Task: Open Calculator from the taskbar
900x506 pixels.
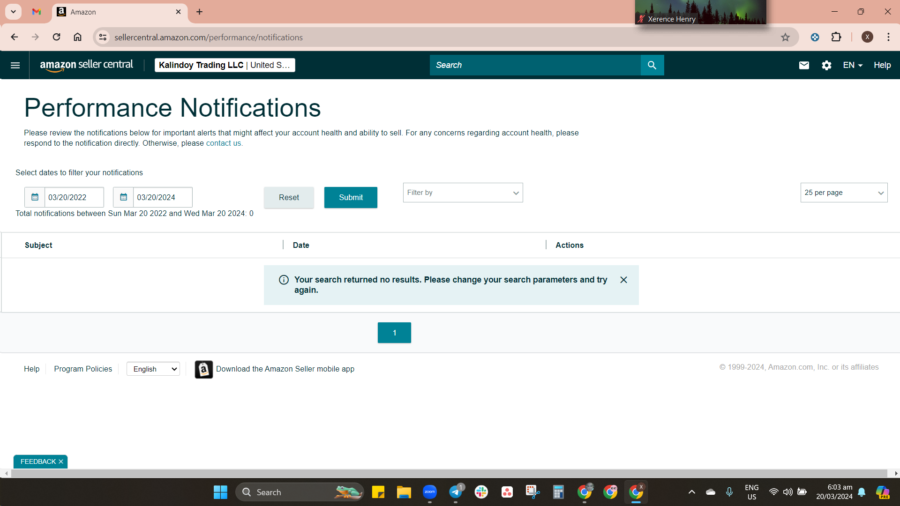Action: pyautogui.click(x=558, y=492)
